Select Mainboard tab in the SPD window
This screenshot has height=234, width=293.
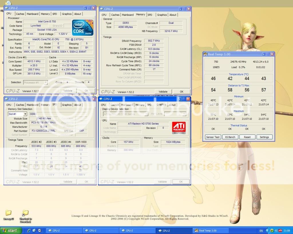click(x=32, y=105)
